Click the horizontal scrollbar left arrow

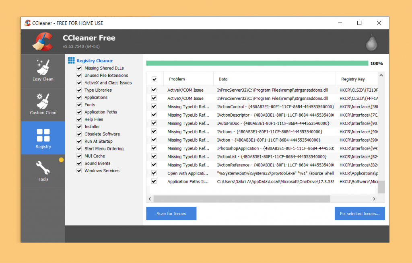(x=150, y=199)
